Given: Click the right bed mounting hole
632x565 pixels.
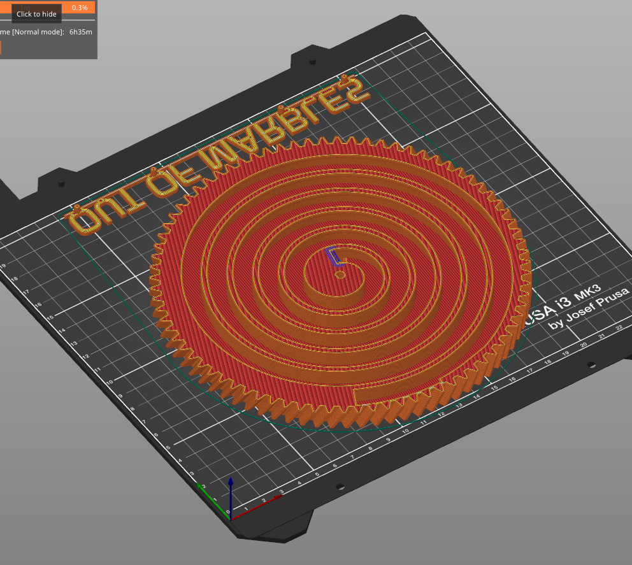Looking at the screenshot, I should (591, 365).
